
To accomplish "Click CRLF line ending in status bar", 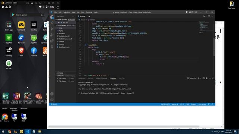I will click(187, 104).
